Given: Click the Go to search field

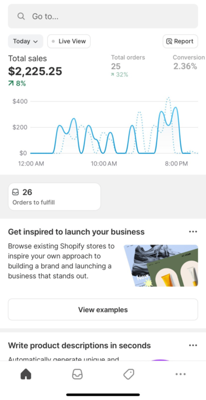Looking at the screenshot, I should click(x=103, y=16).
